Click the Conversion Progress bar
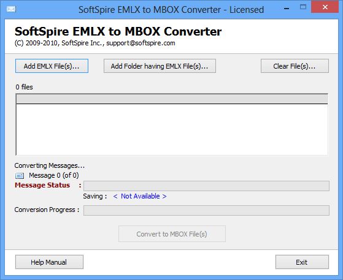 [x=206, y=210]
